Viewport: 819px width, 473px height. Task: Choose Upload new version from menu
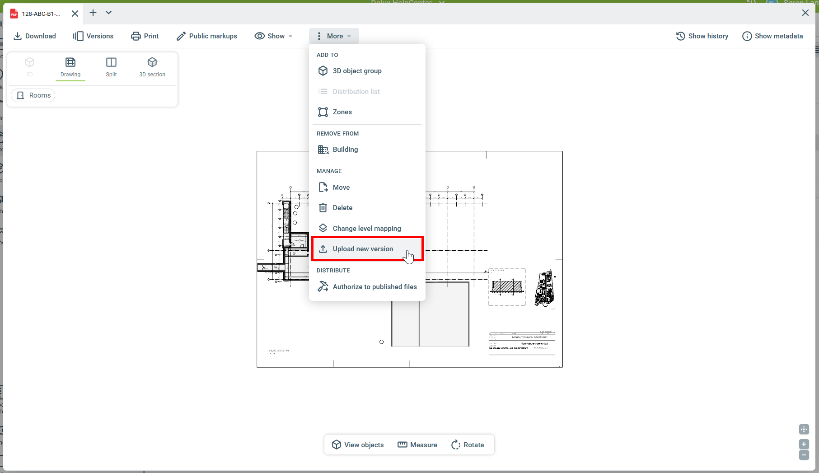(x=363, y=249)
